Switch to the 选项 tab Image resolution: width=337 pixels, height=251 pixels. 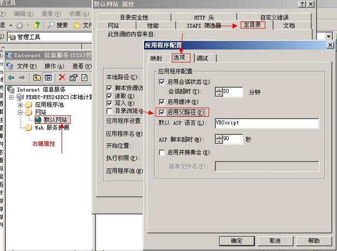(x=181, y=58)
